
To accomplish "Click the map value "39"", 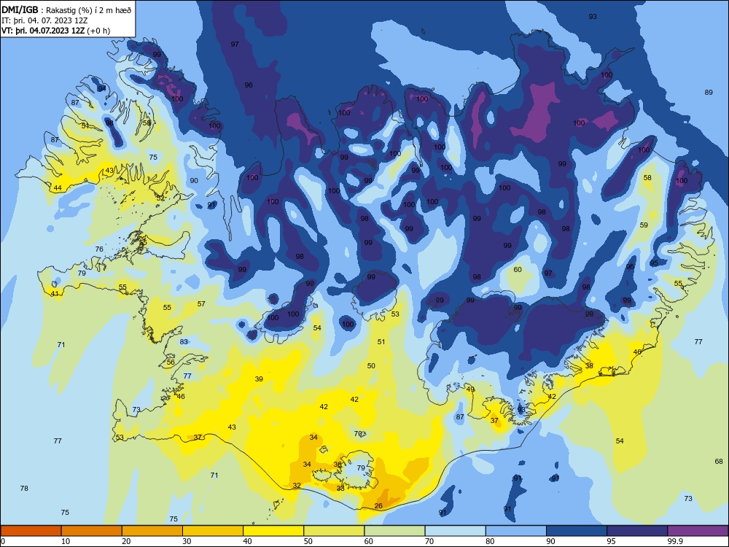I will 259,379.
